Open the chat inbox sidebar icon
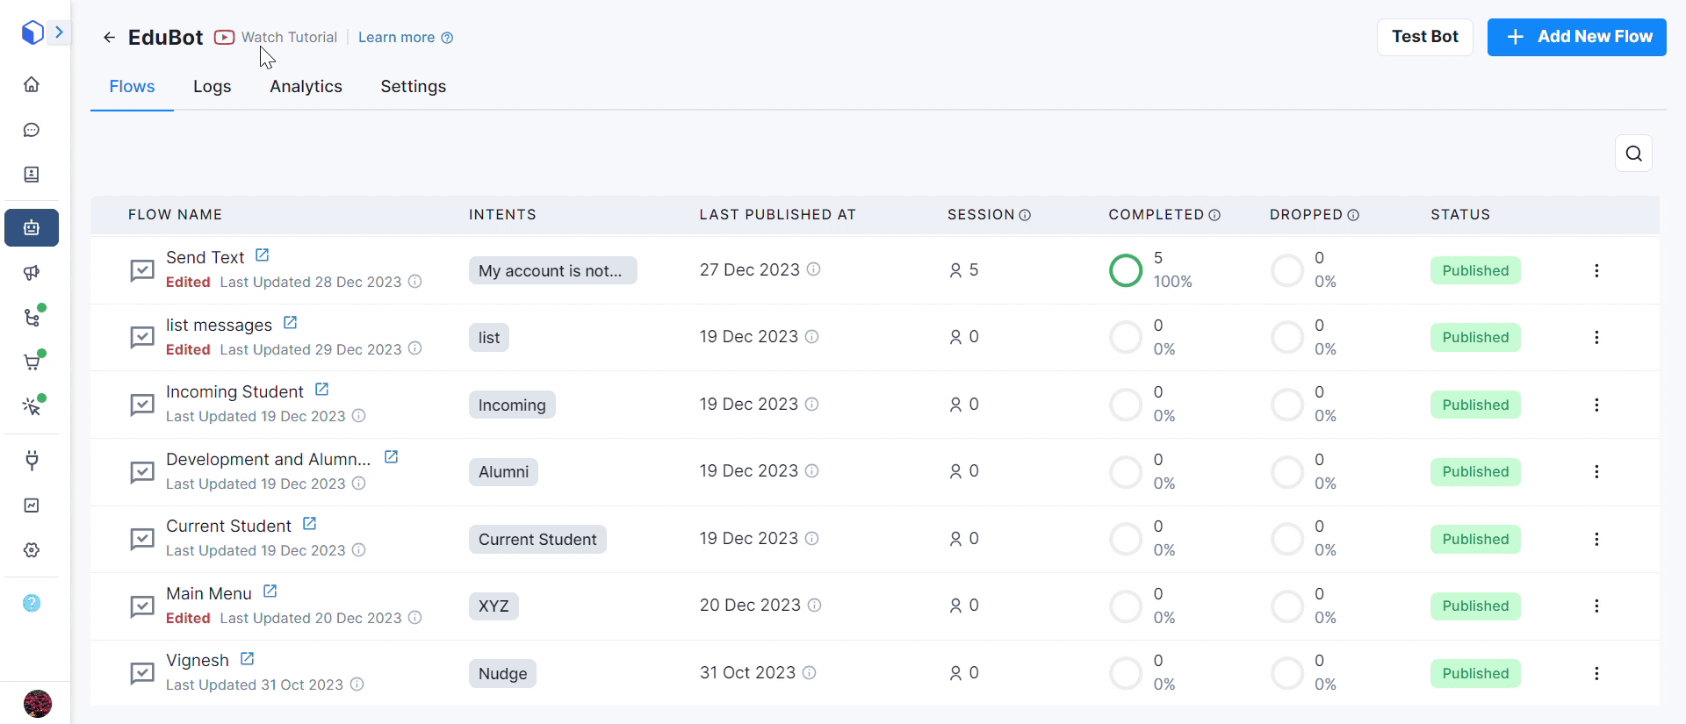This screenshot has width=1686, height=724. [32, 130]
